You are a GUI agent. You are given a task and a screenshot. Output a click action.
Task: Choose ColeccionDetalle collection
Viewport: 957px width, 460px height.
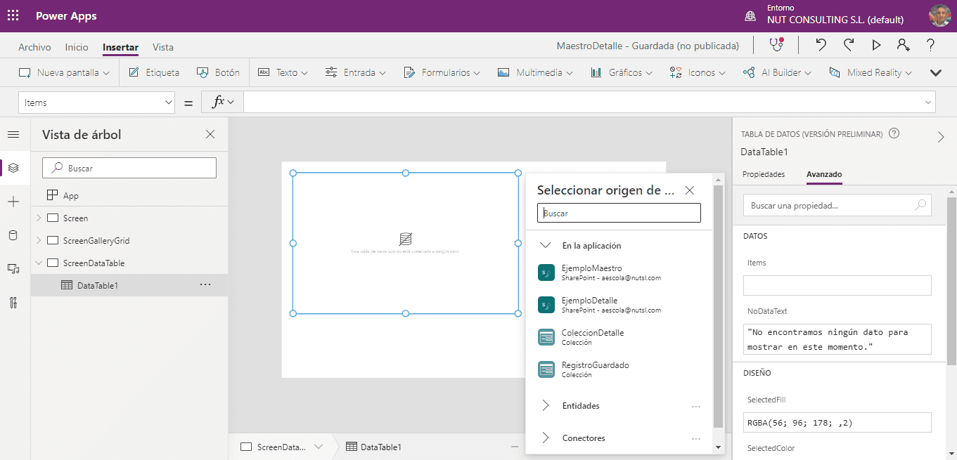point(619,337)
